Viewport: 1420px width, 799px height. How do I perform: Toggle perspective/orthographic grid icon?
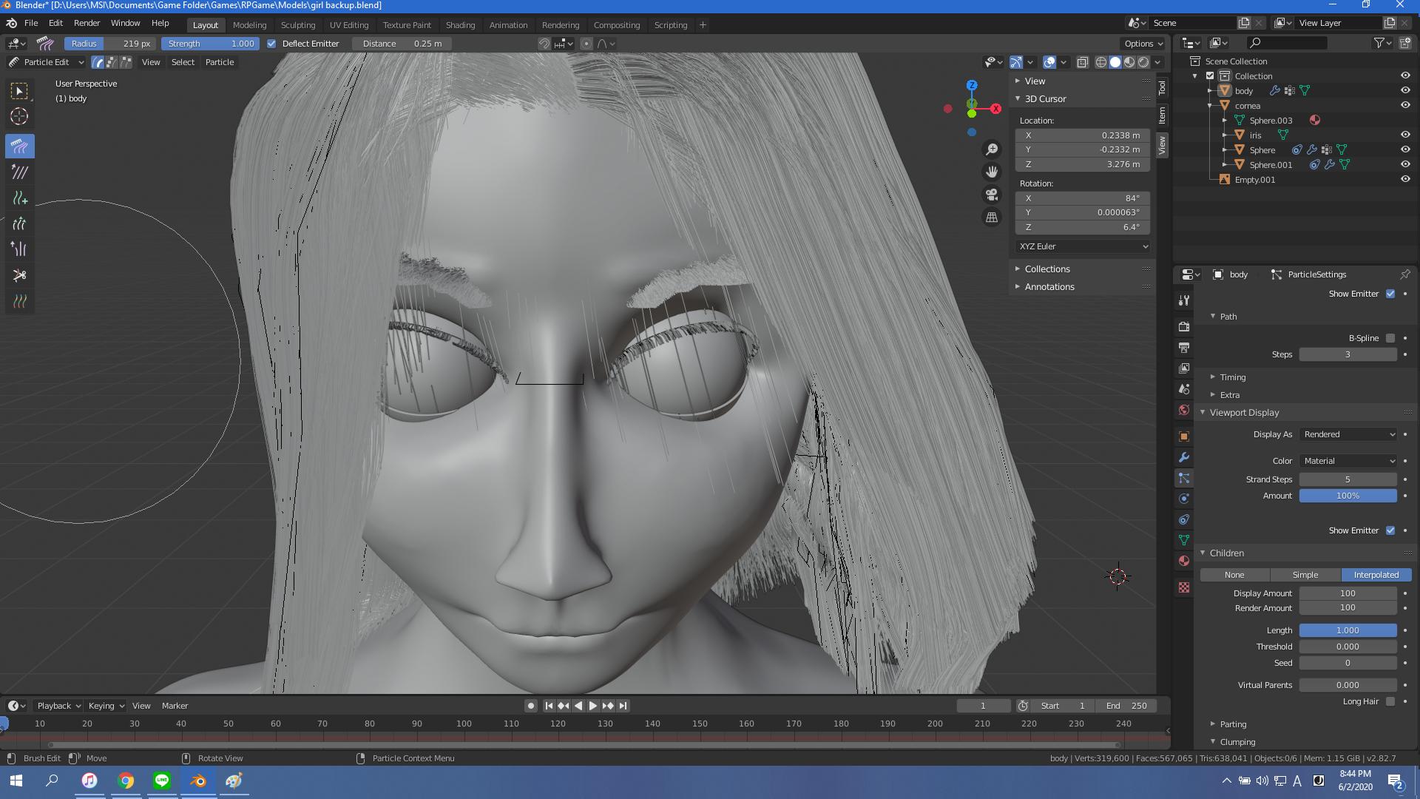tap(992, 218)
